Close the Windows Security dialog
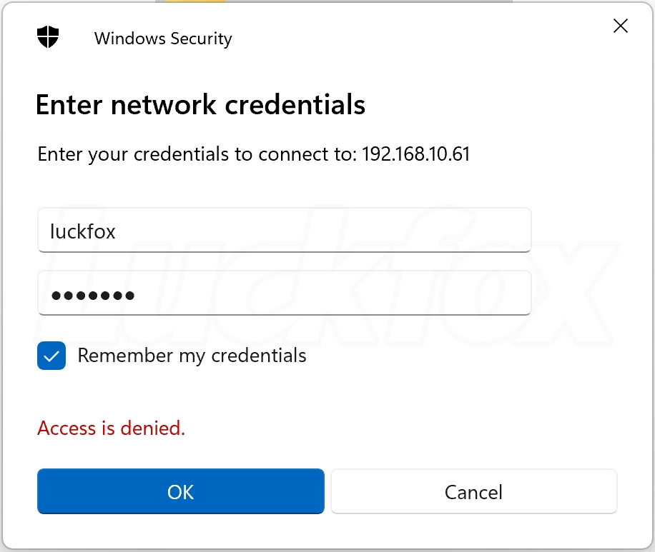The height and width of the screenshot is (552, 655). (x=621, y=26)
